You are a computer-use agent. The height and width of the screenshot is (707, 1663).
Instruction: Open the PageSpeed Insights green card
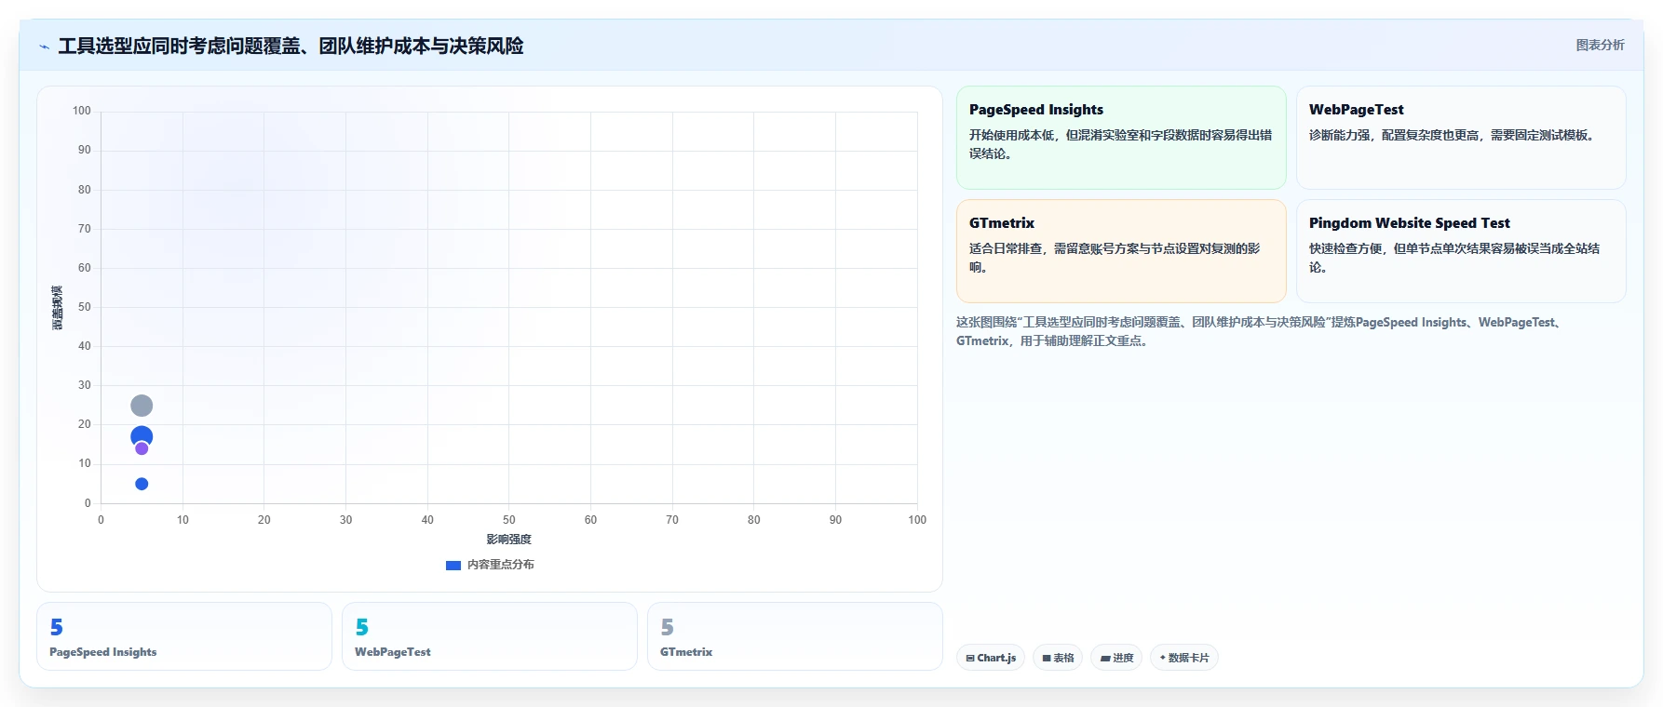[1121, 138]
